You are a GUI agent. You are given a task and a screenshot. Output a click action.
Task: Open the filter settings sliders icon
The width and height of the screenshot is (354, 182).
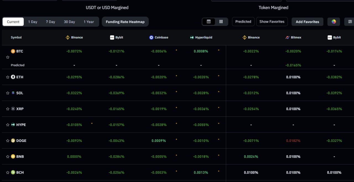(350, 22)
